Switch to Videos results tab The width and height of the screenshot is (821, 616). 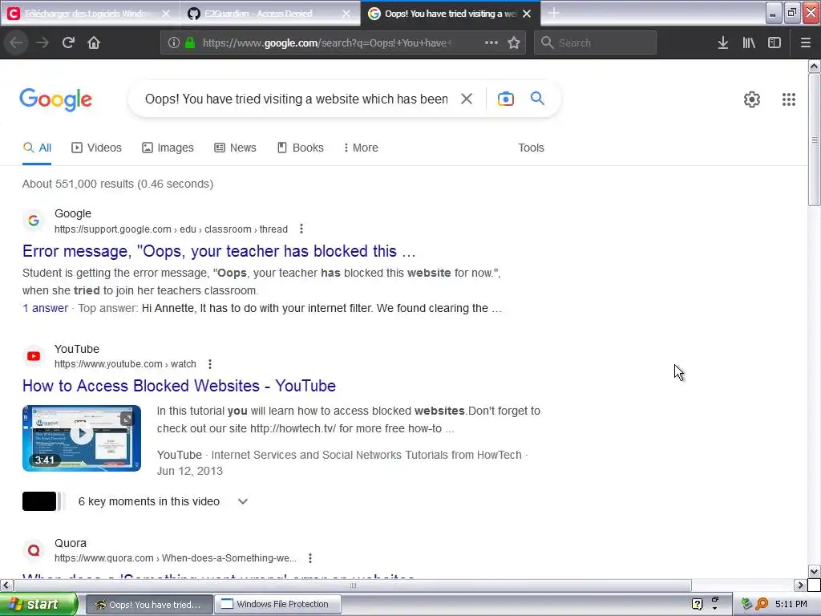[96, 148]
